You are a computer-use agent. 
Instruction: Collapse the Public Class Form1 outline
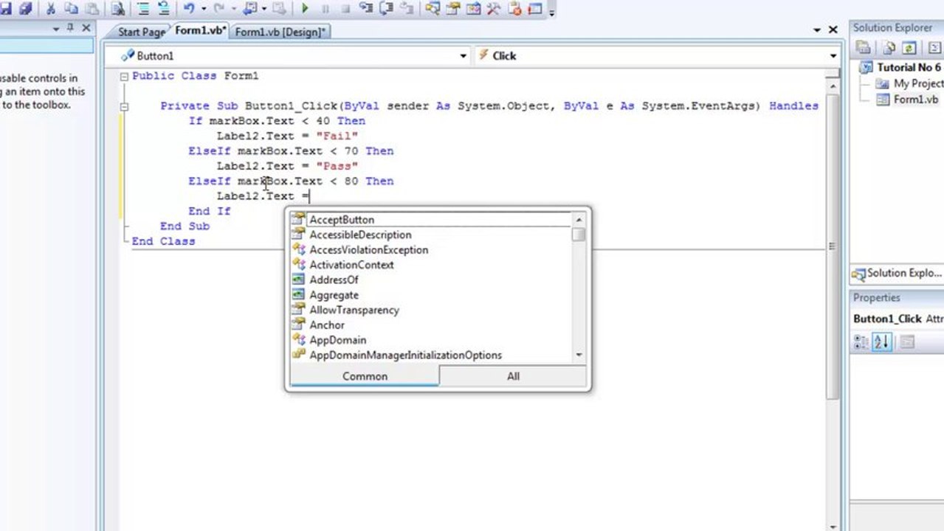click(x=124, y=76)
